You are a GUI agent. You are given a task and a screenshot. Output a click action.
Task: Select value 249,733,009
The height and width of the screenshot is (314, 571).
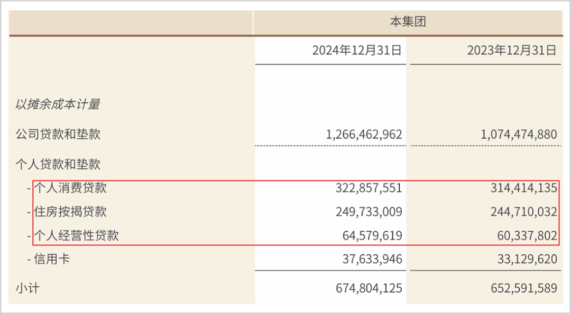click(369, 212)
